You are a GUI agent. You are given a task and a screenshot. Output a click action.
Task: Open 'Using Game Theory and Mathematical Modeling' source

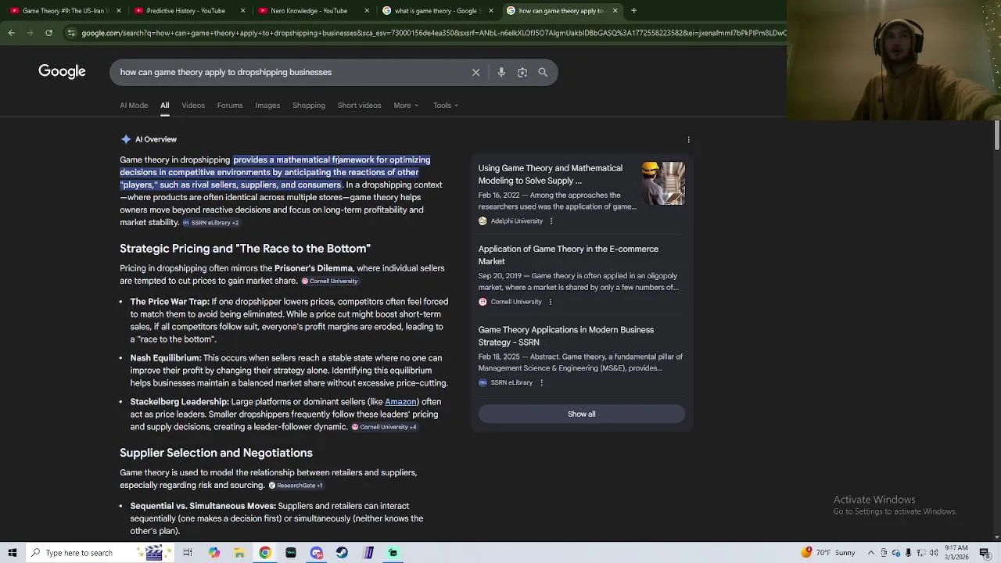click(551, 174)
